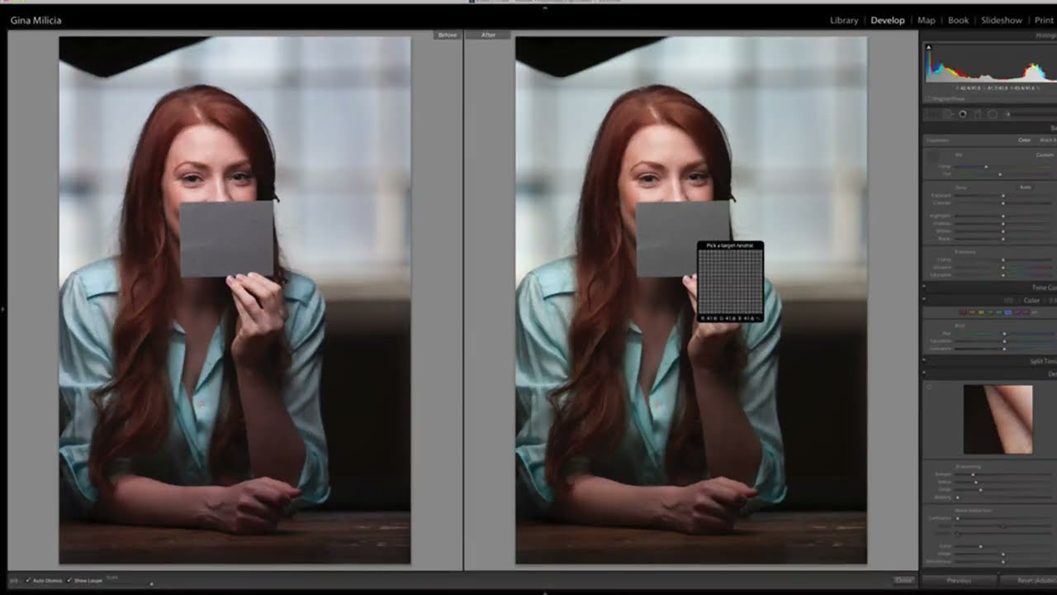The image size is (1057, 595).
Task: Adjust the Tint slider handle
Action: click(1000, 174)
